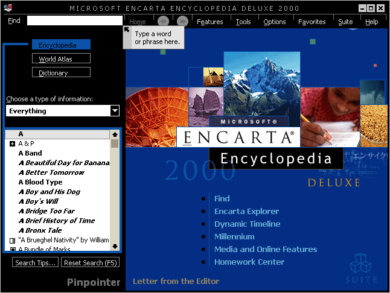Click the icon beside A Bundle of Marks
Screen dimensions: 390x293
(13, 249)
